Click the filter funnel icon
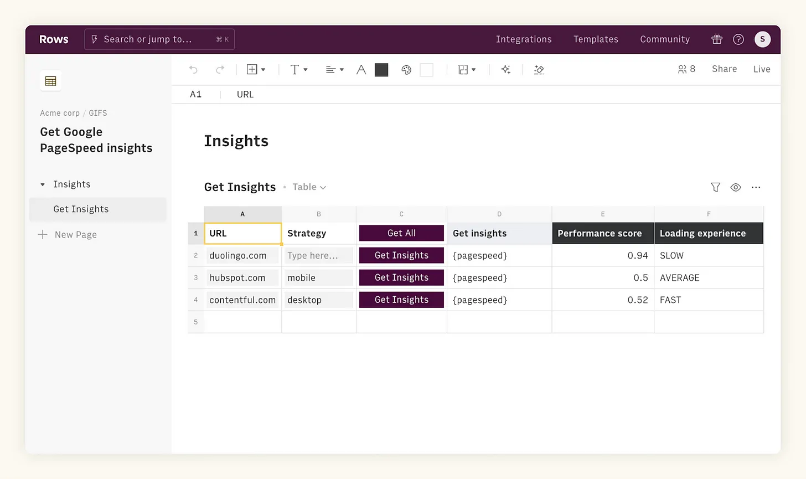 [x=715, y=187]
